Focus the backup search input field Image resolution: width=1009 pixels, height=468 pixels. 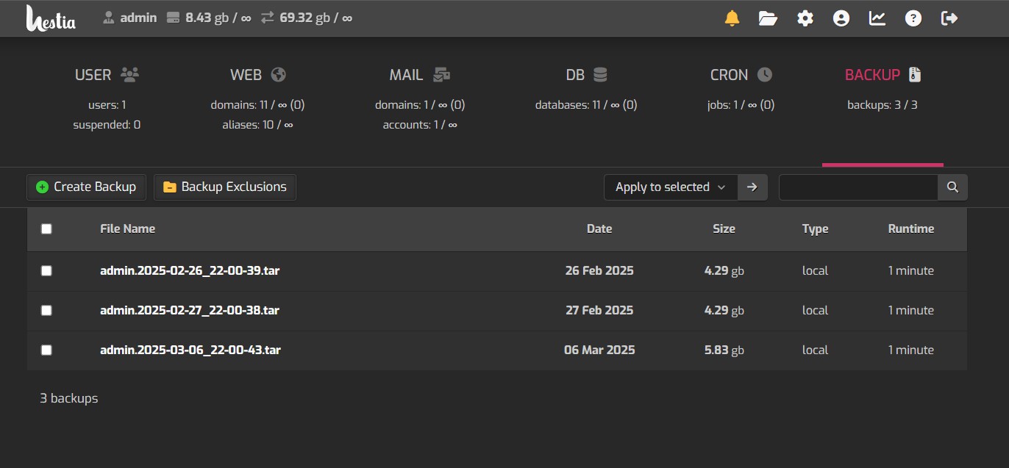858,187
